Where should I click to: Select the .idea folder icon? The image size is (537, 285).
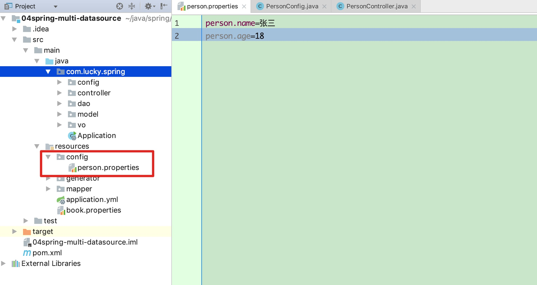pos(27,29)
